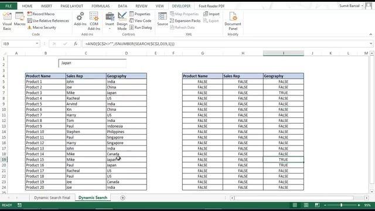375x211 pixels.
Task: Click the 95% zoom level
Action: coord(367,205)
